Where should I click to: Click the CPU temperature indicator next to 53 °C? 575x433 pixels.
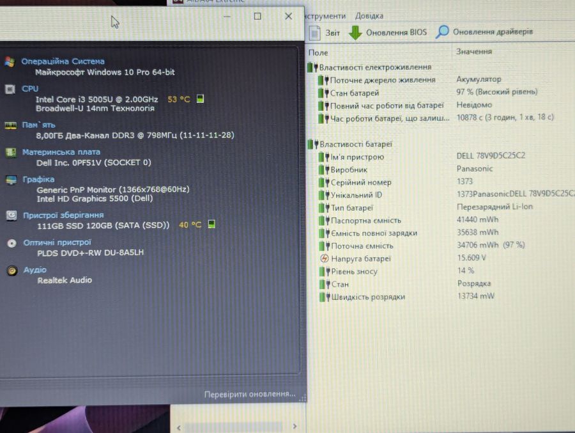tap(200, 98)
